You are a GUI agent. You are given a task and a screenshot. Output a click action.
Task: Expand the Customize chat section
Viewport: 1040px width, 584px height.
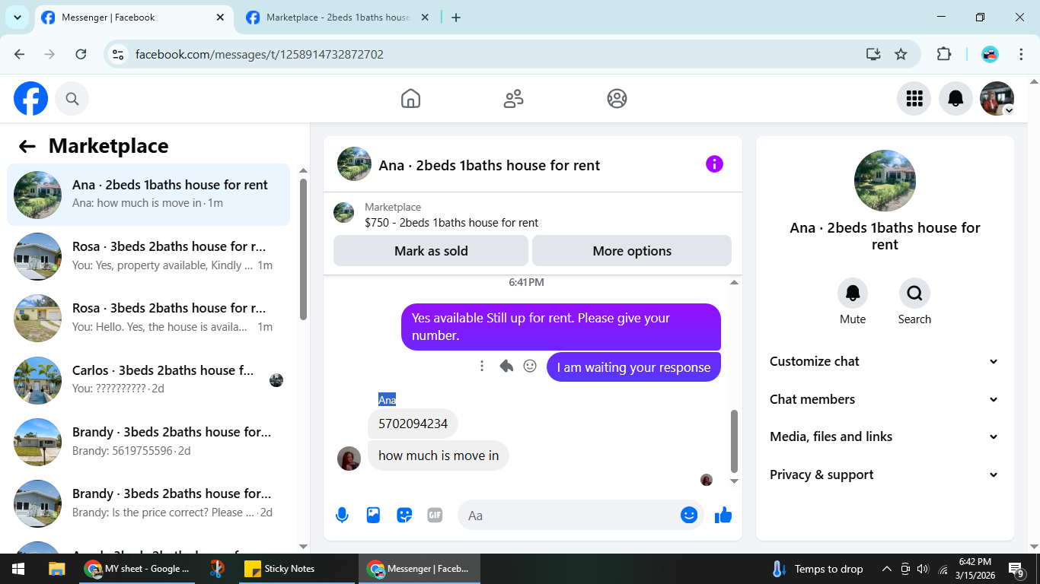click(x=885, y=361)
